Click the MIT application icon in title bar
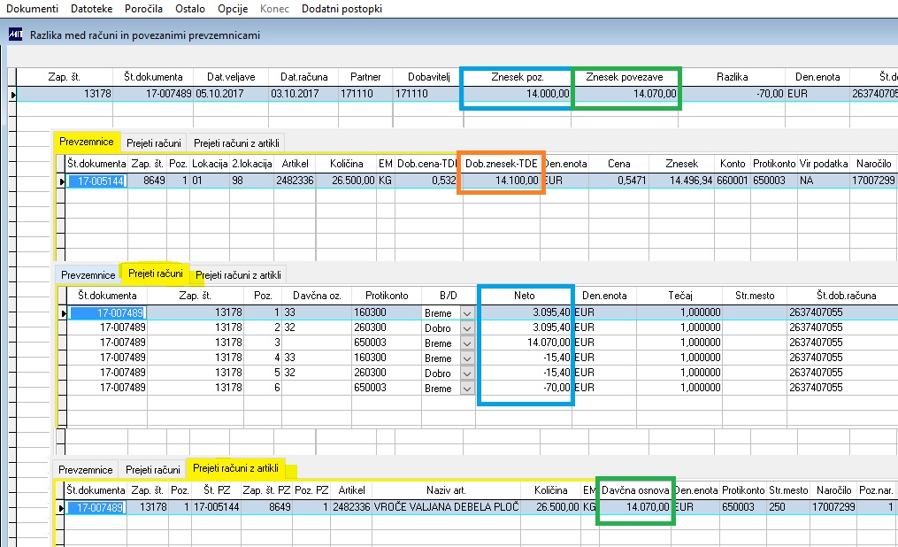 pyautogui.click(x=15, y=35)
